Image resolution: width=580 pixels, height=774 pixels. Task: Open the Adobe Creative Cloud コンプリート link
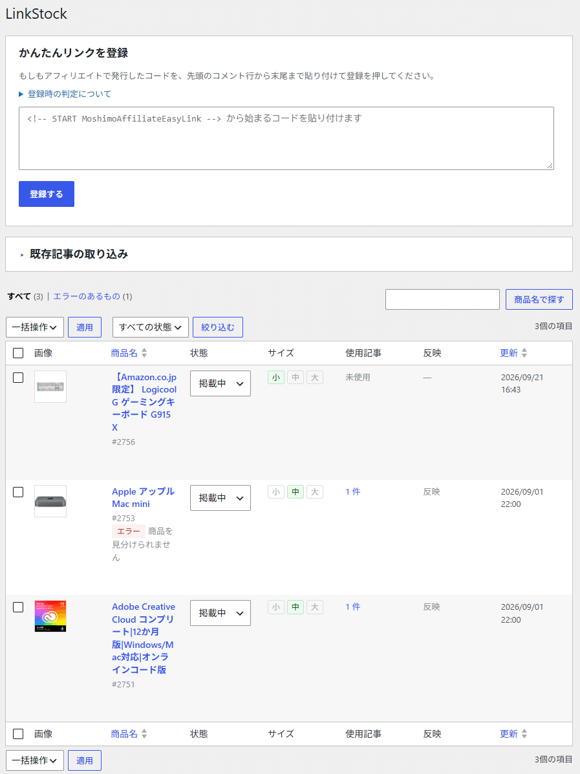[x=143, y=638]
